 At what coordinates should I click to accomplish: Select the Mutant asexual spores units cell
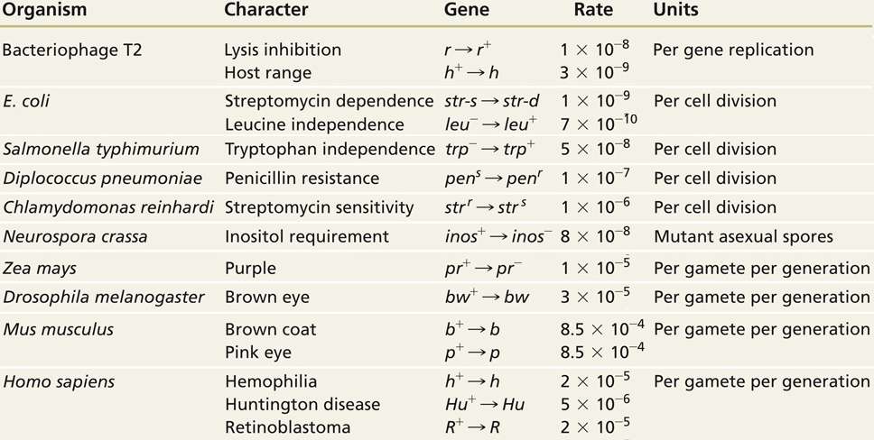tap(742, 237)
